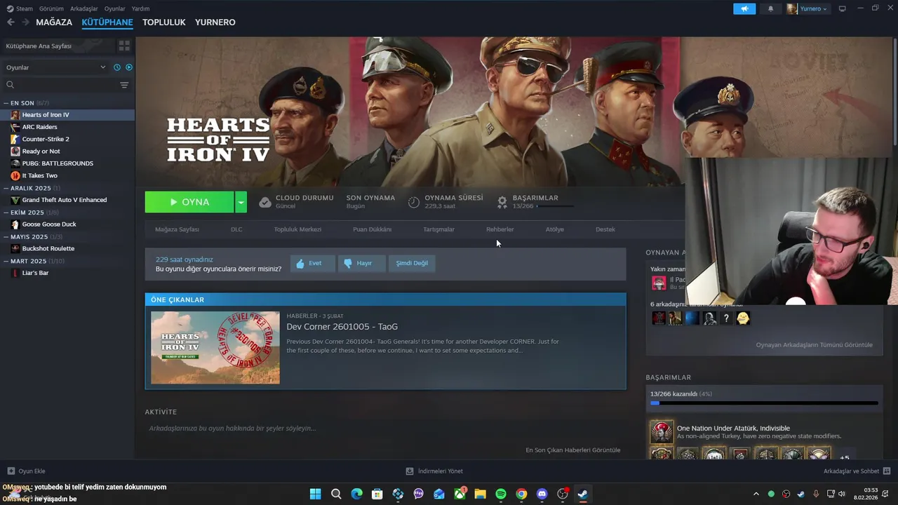898x505 pixels.
Task: Collapse the ARALIK 2025 category
Action: click(7, 188)
